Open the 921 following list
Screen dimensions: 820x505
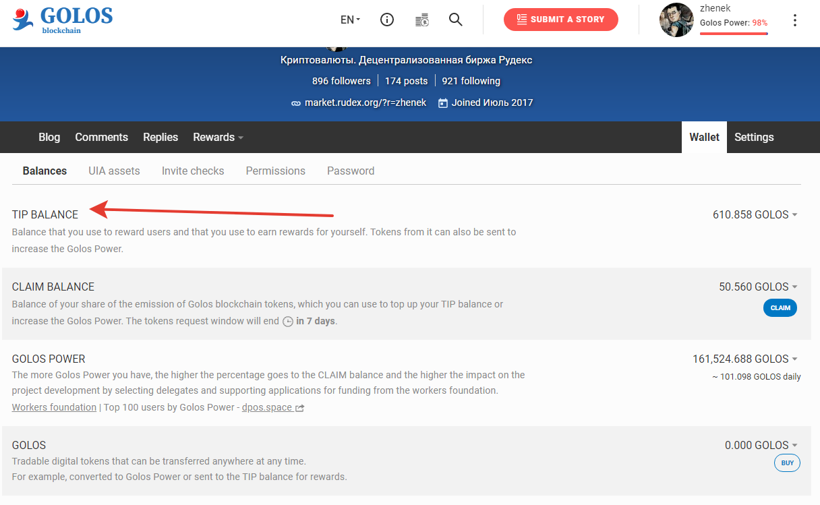coord(471,81)
